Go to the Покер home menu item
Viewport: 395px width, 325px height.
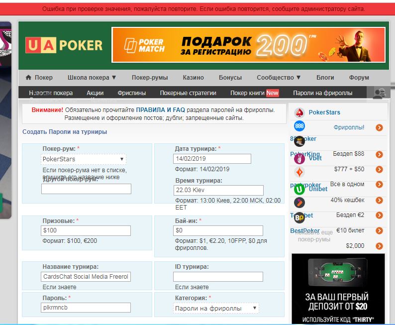44,77
